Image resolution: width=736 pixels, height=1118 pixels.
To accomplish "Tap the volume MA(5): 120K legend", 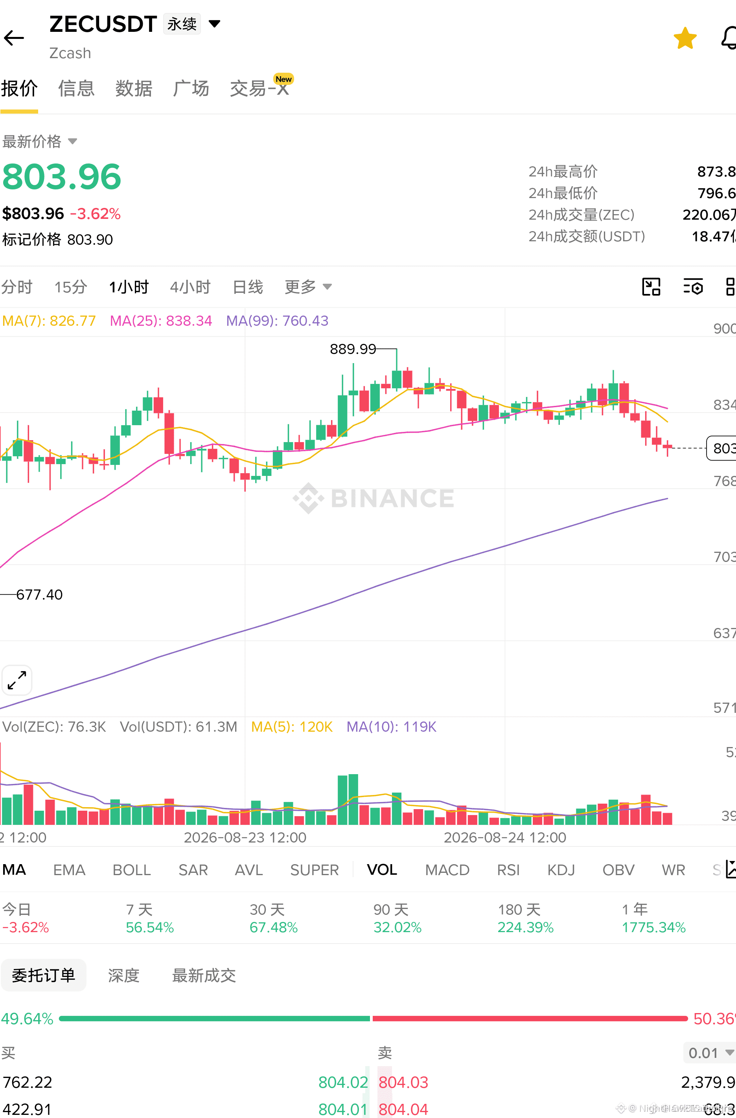I will pyautogui.click(x=292, y=727).
